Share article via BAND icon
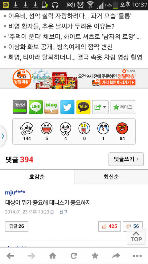The height and width of the screenshot is (264, 148). click(20, 107)
